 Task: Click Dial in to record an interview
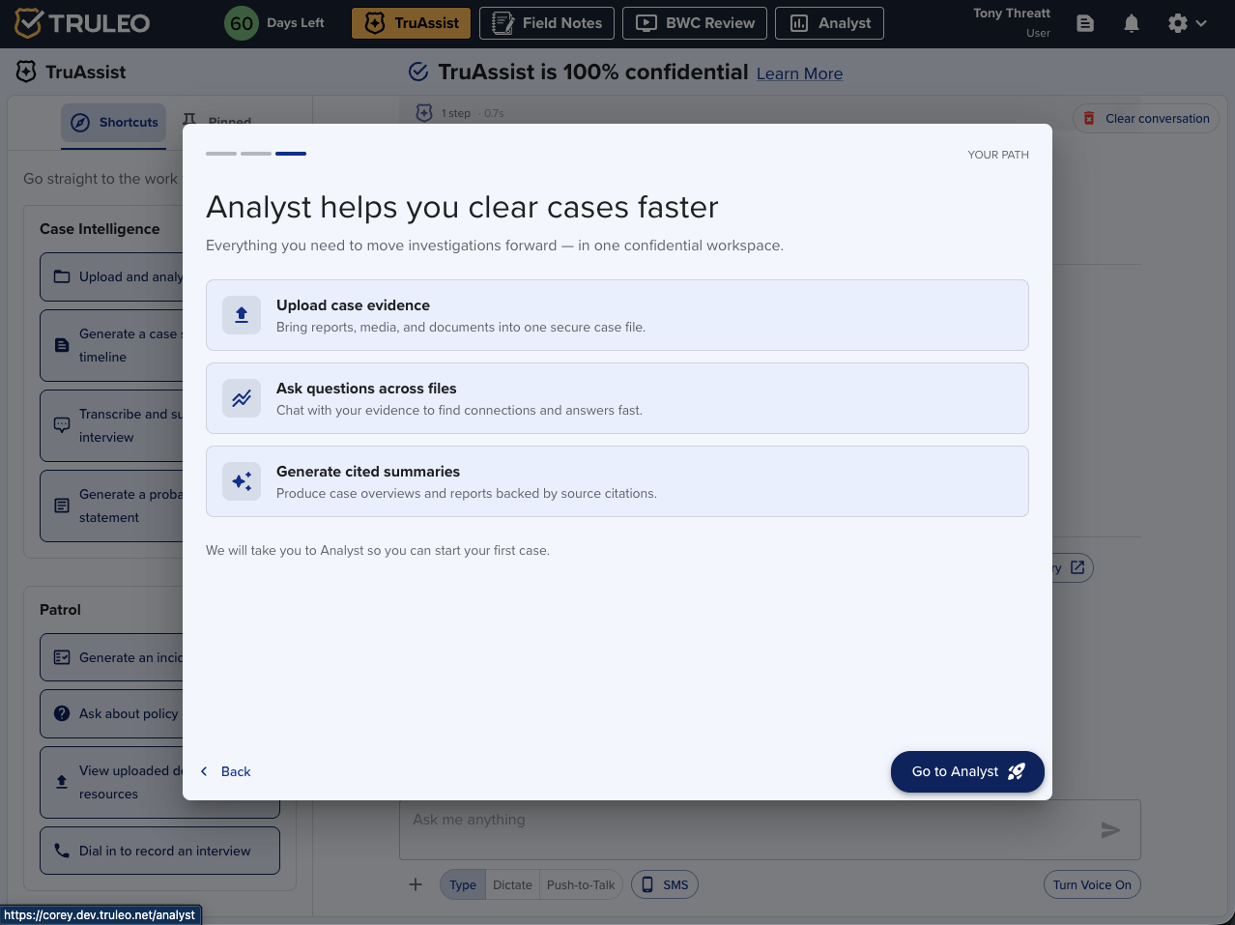pos(159,851)
